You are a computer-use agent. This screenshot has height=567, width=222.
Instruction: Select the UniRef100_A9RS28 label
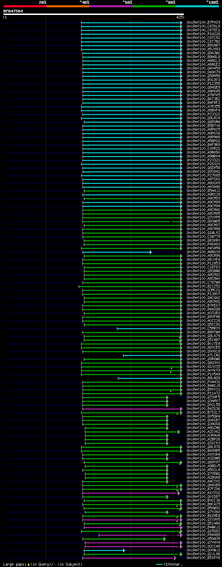(x=203, y=194)
